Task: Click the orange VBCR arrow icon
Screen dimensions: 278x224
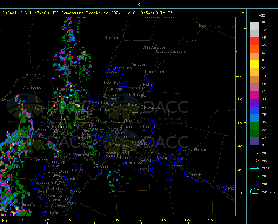Action: (255, 161)
